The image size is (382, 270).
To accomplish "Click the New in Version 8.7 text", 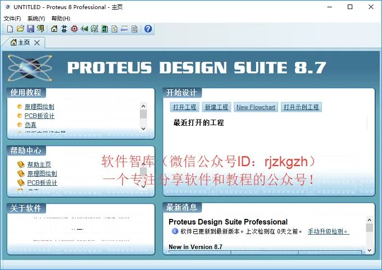I will [x=195, y=247].
